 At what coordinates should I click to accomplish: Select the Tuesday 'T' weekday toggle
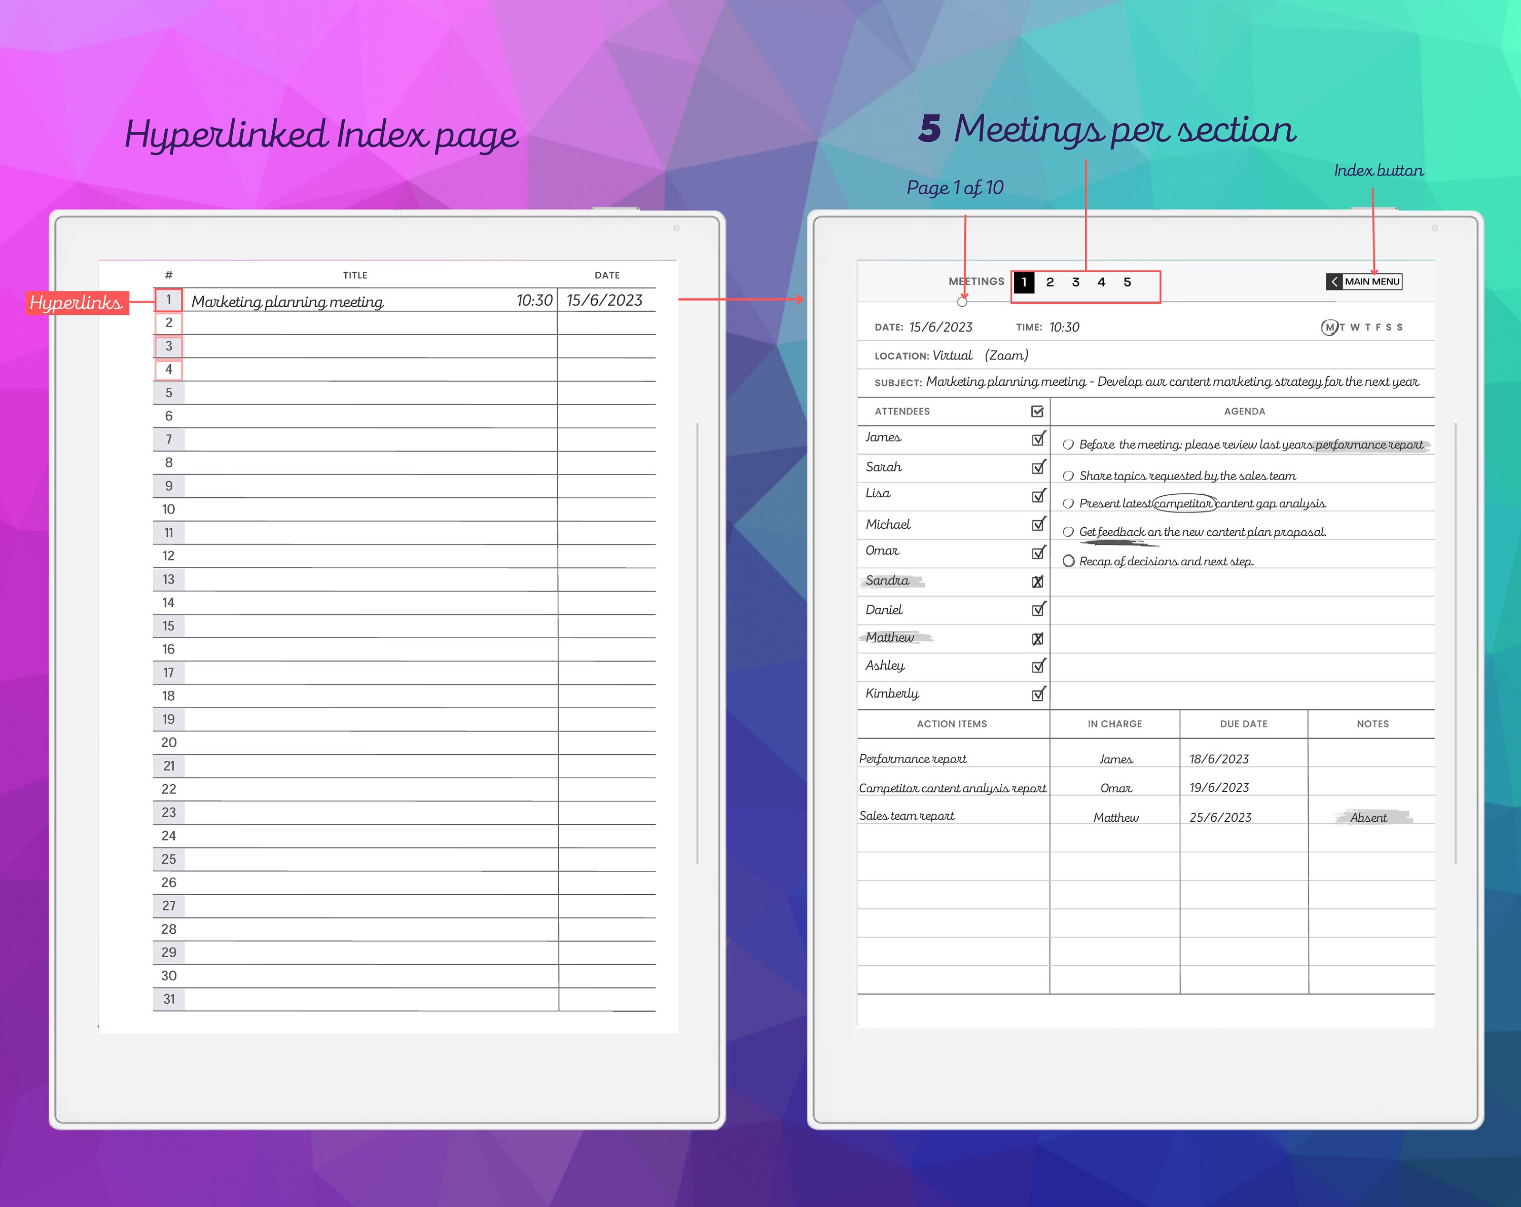pyautogui.click(x=1343, y=327)
